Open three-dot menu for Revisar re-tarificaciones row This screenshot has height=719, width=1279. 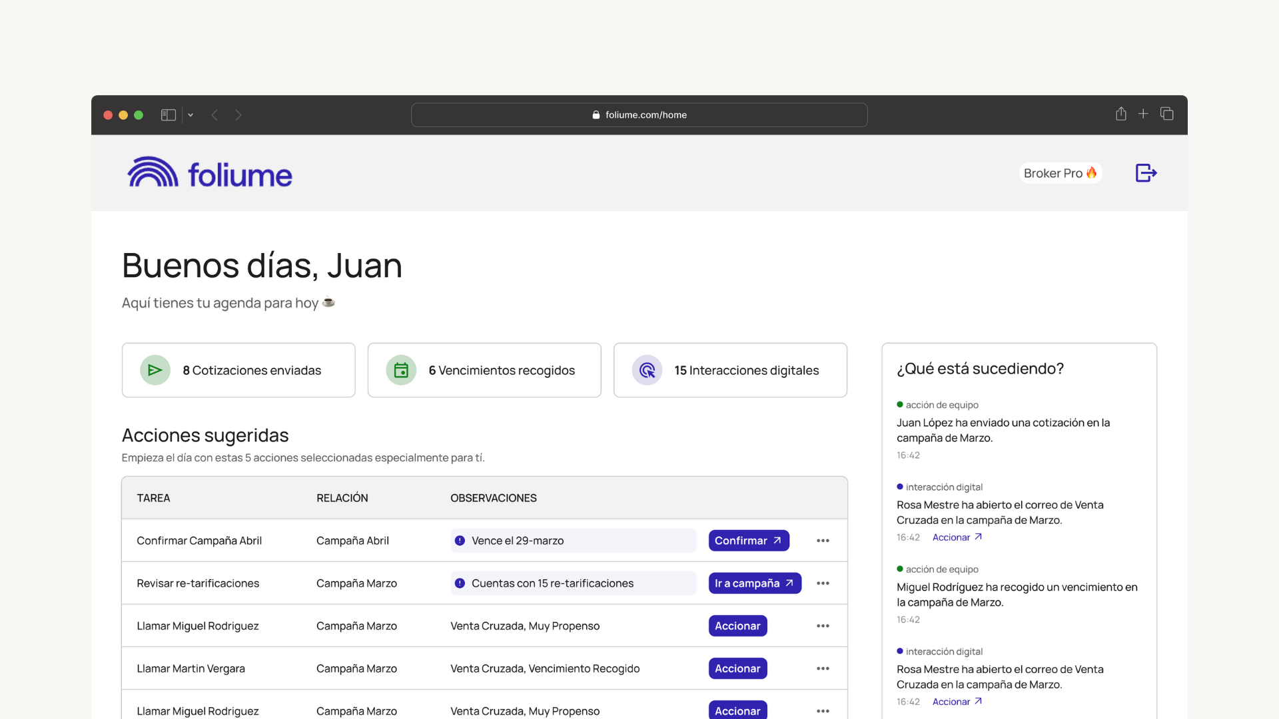coord(823,583)
